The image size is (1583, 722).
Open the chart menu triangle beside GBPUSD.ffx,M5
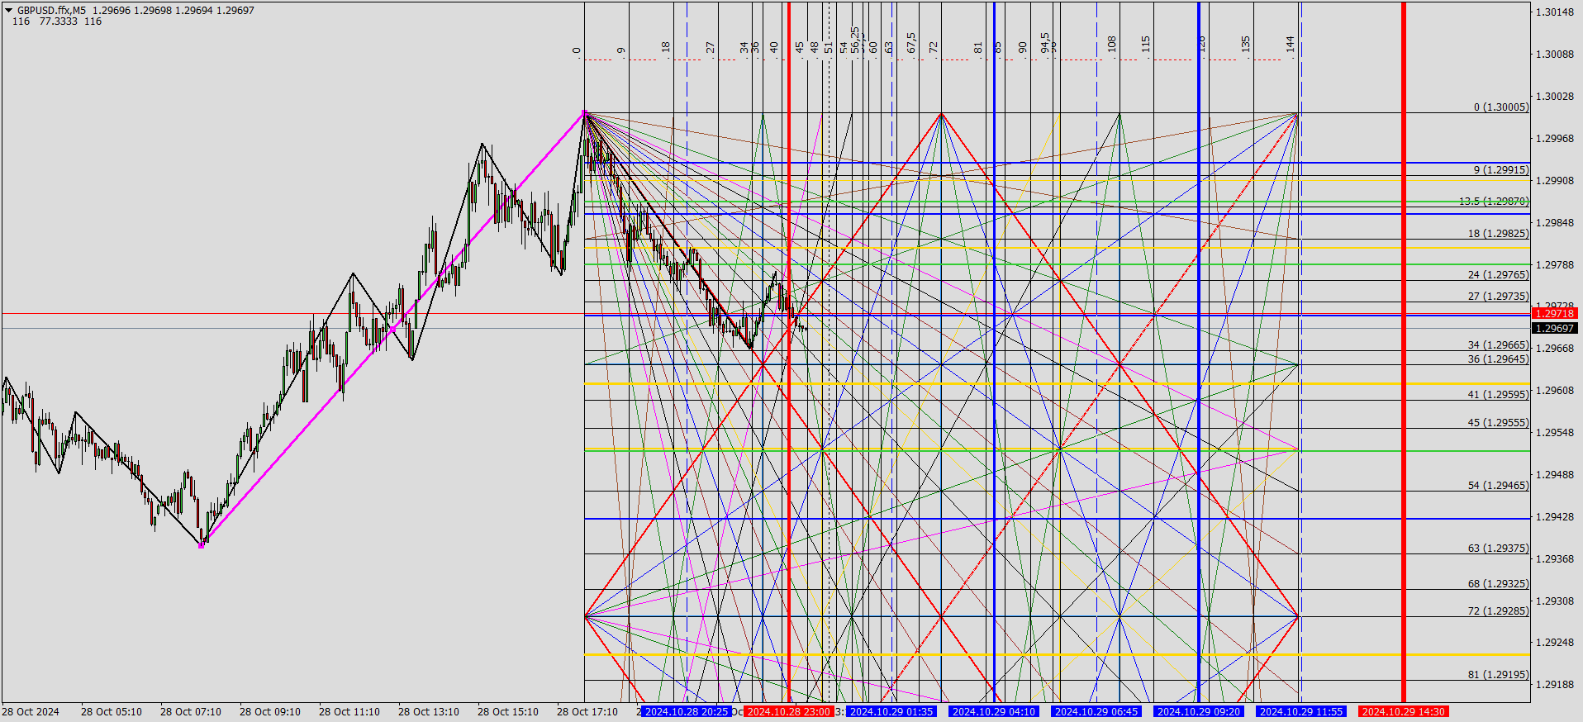pyautogui.click(x=8, y=11)
